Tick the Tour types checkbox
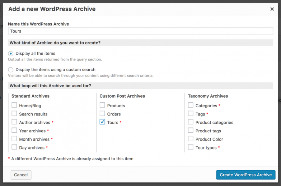The image size is (281, 186). pos(191,147)
